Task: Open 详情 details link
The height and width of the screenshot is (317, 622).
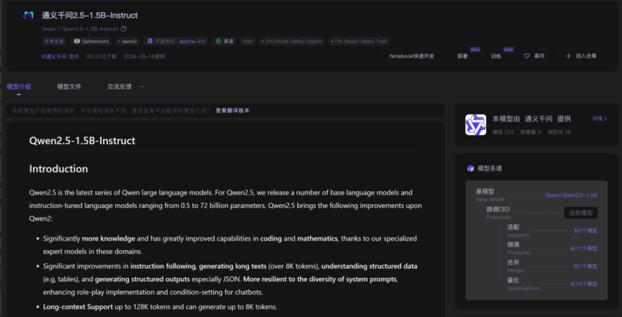Action: point(600,119)
